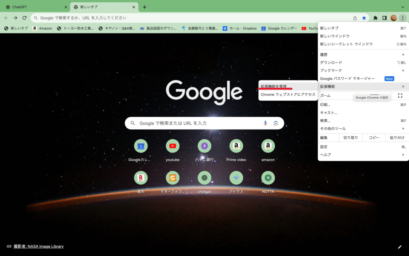409x256 pixels.
Task: Open 設定 from the menu
Action: point(363,147)
